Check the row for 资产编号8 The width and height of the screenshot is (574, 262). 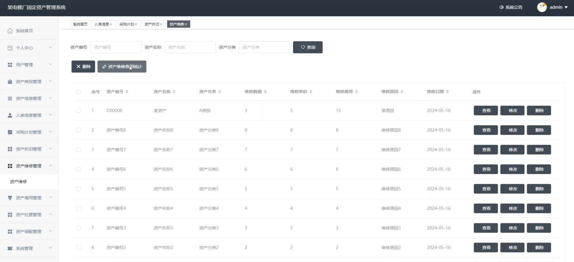[x=78, y=130]
